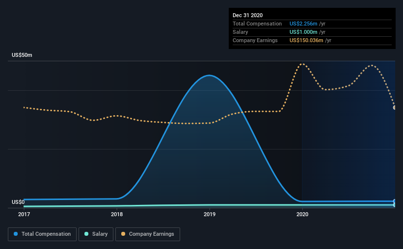
Task: Click the orange Company Earnings endpoint marker
Action: [x=395, y=107]
